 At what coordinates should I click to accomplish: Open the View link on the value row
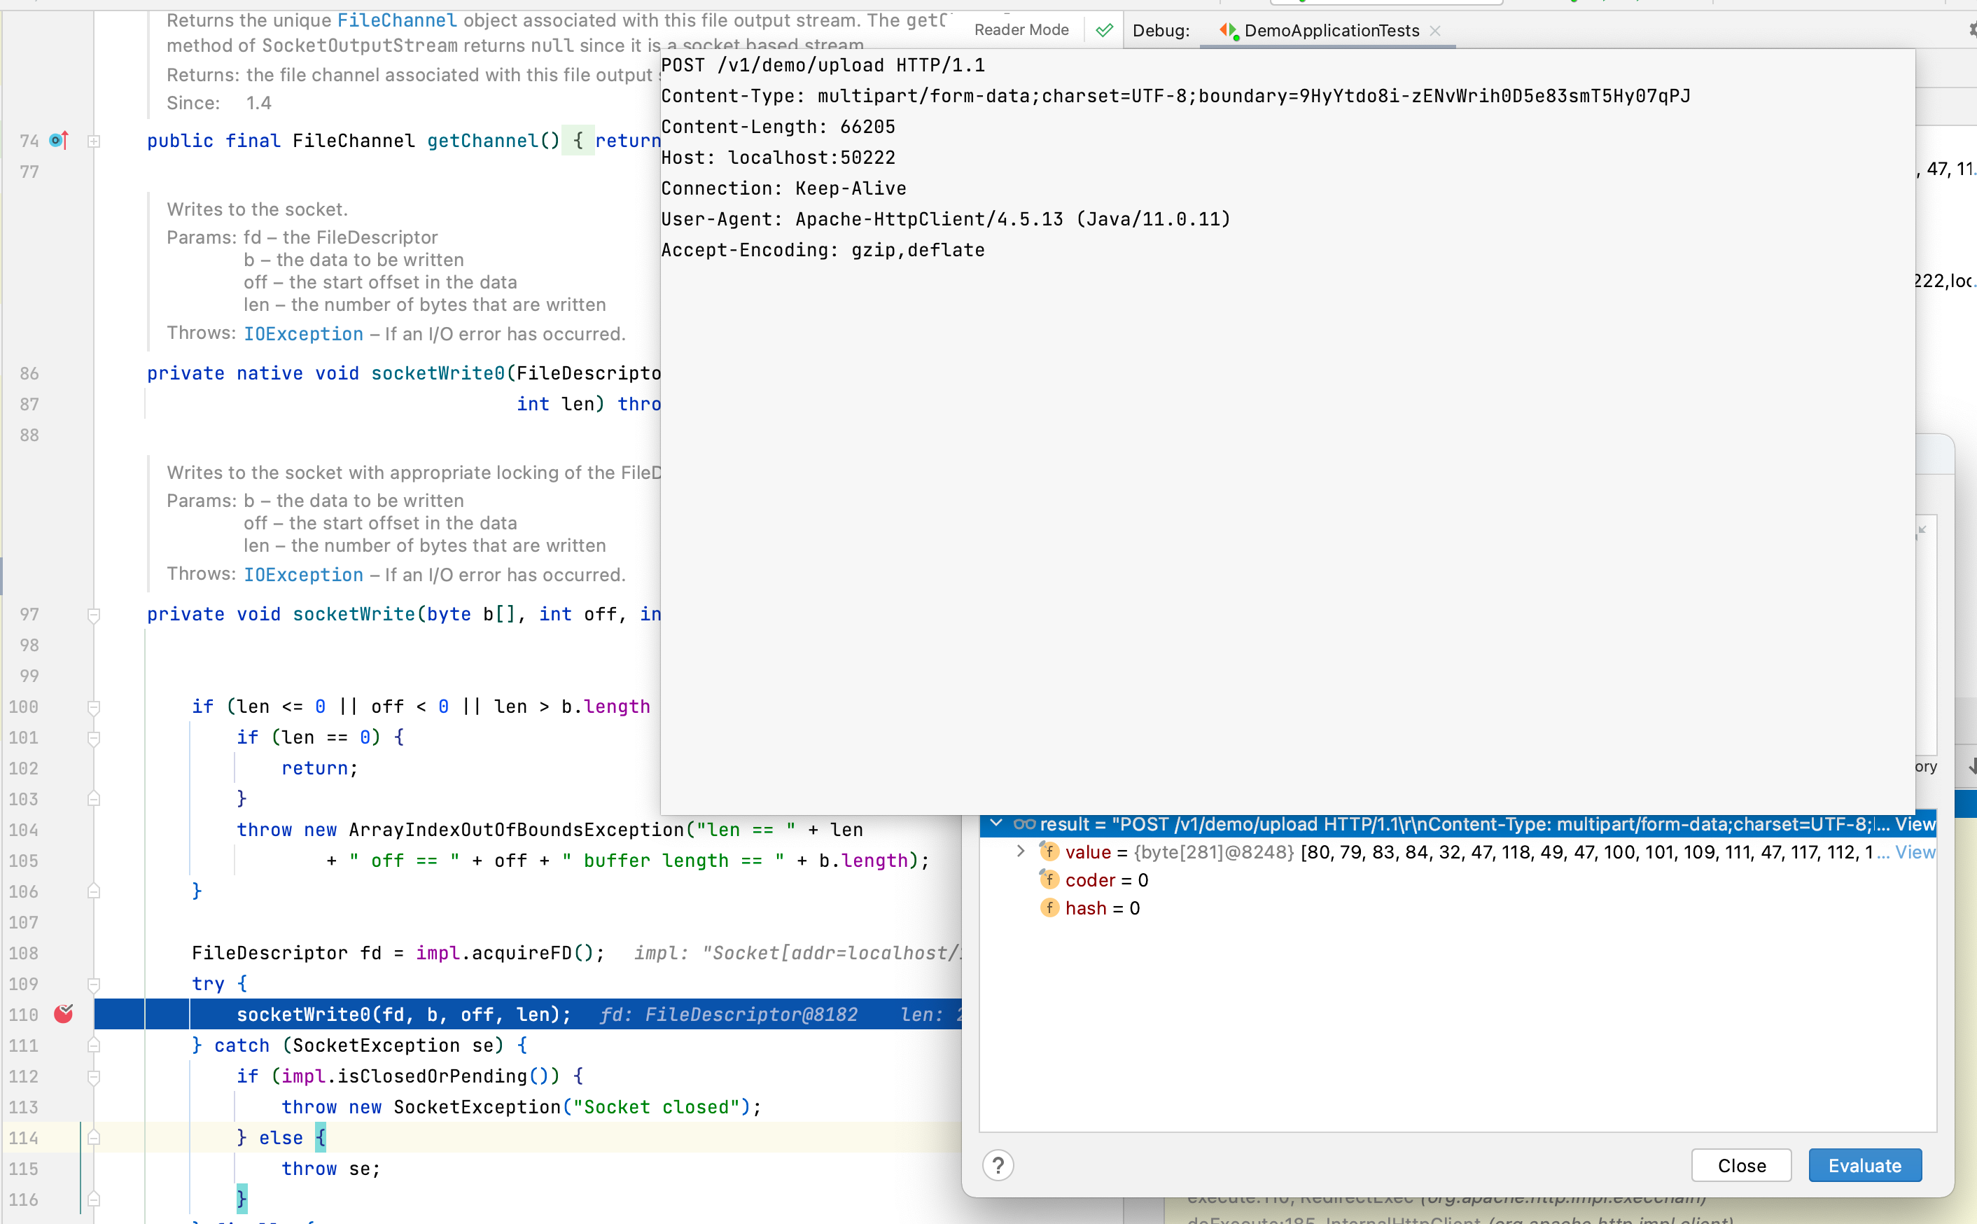tap(1915, 851)
